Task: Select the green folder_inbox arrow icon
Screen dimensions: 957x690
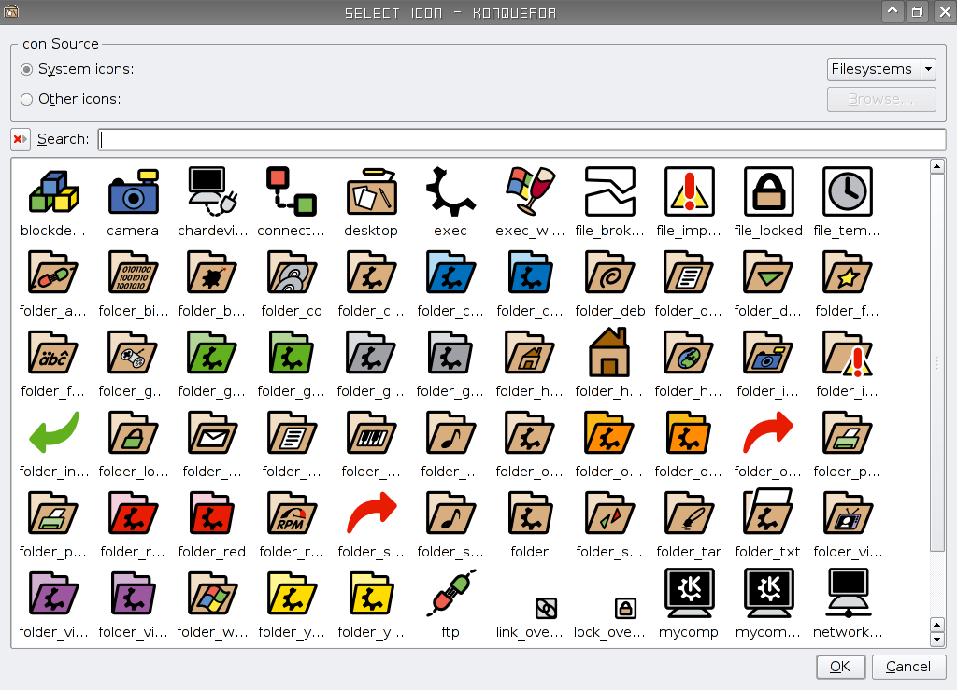Action: point(53,431)
